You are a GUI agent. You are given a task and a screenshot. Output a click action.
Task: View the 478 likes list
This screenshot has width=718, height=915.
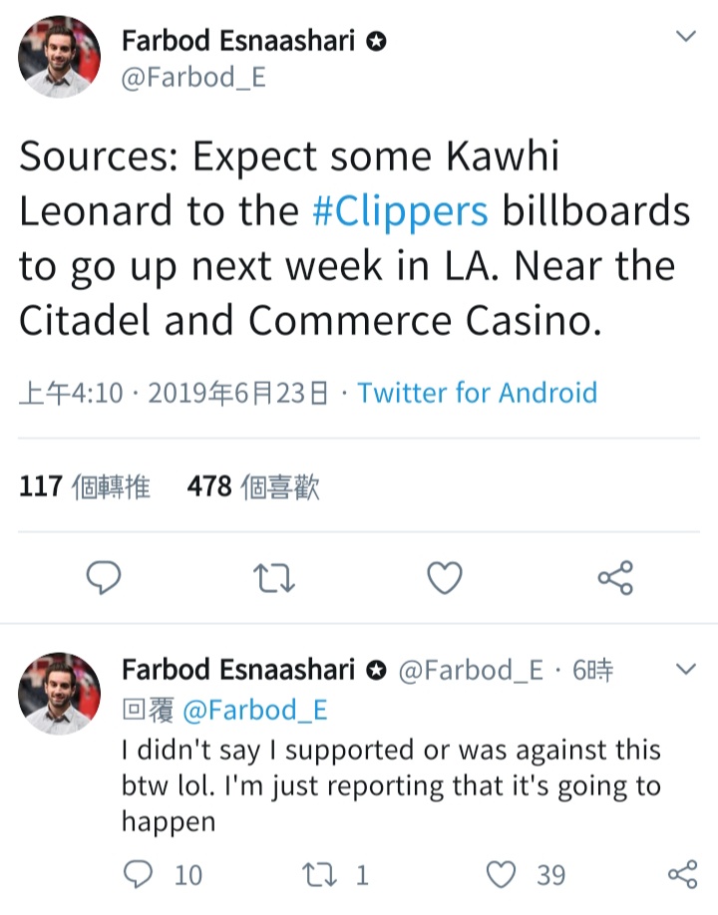coord(253,486)
